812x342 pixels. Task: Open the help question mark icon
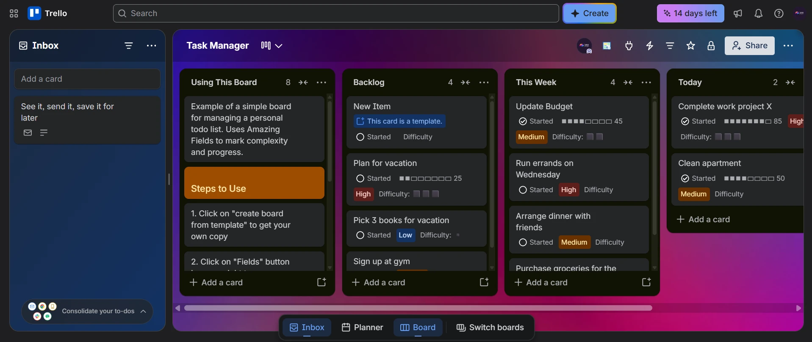[x=779, y=14]
